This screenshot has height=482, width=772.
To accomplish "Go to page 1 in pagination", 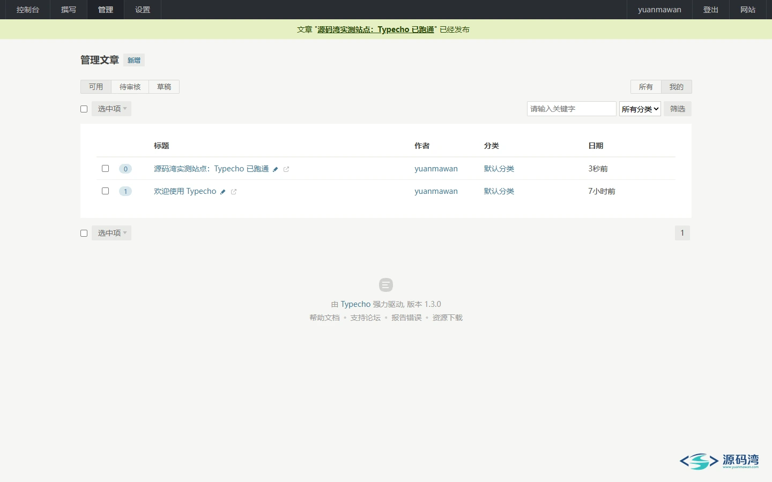I will [x=682, y=233].
